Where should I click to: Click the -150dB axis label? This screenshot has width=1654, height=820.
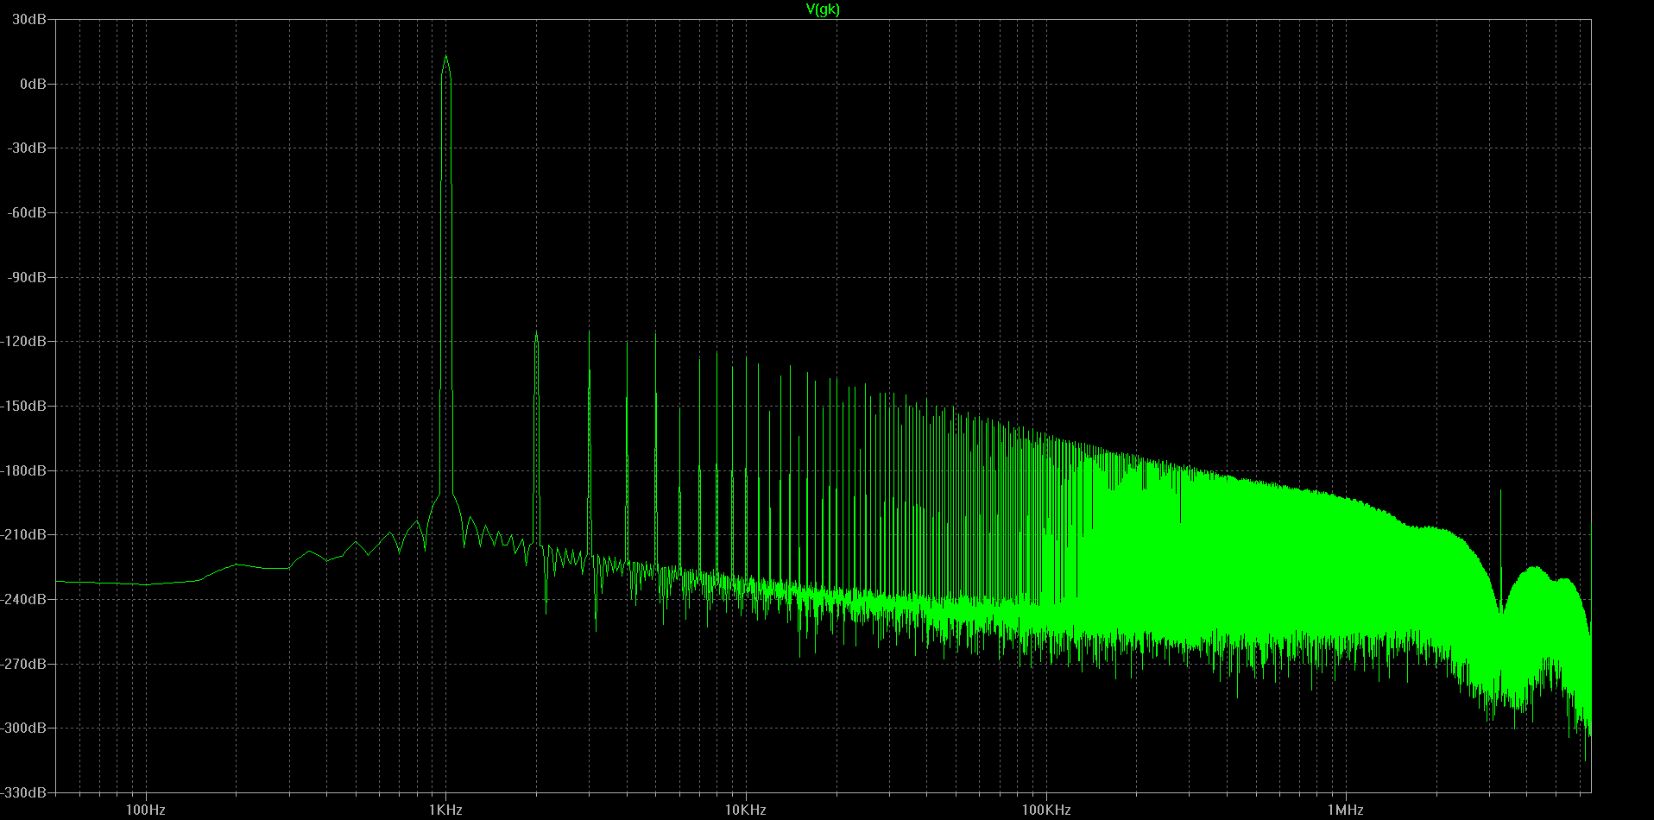click(x=23, y=406)
